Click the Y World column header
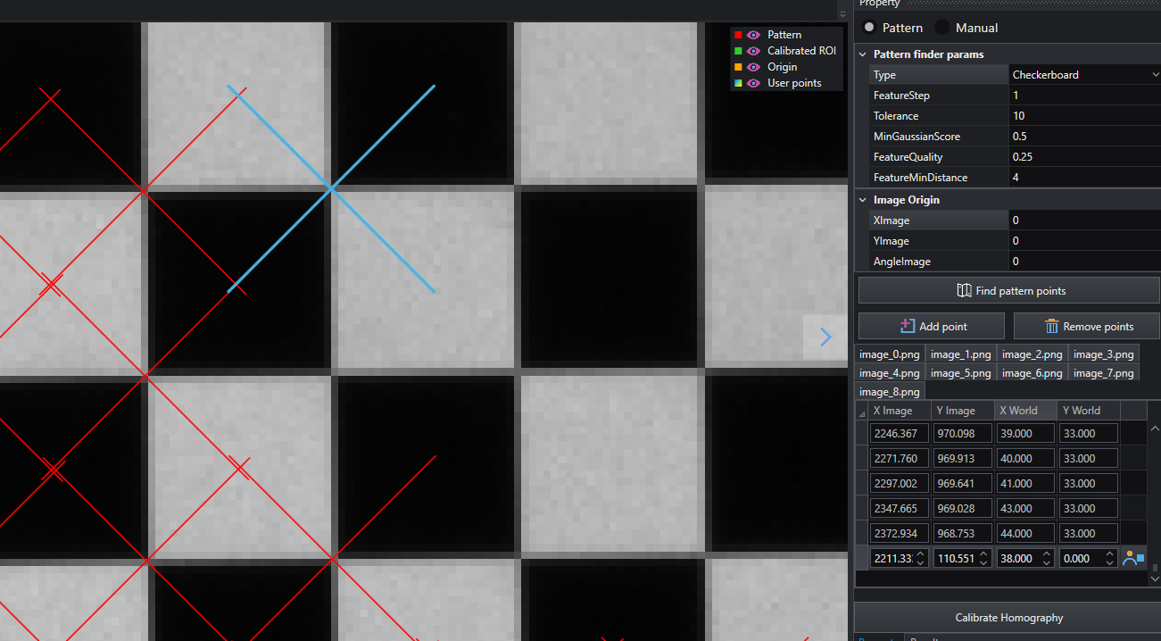The height and width of the screenshot is (641, 1161). [1089, 411]
